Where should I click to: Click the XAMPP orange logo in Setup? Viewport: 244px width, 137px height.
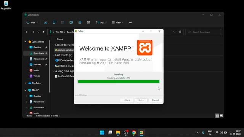pos(145,48)
